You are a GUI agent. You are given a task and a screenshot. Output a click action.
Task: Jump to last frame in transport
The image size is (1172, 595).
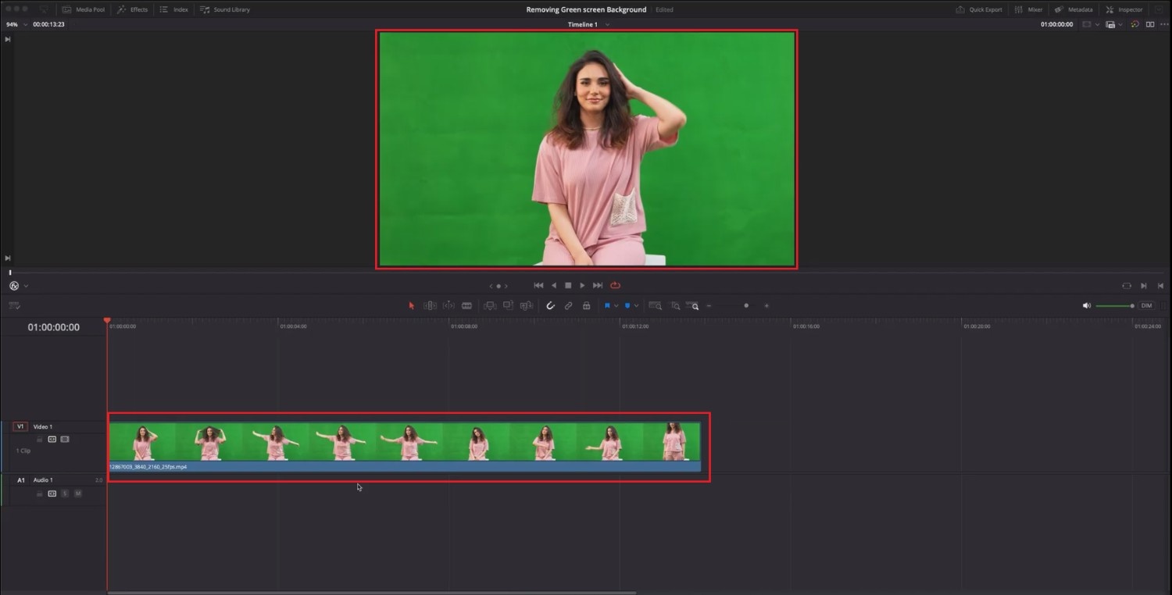click(x=598, y=286)
